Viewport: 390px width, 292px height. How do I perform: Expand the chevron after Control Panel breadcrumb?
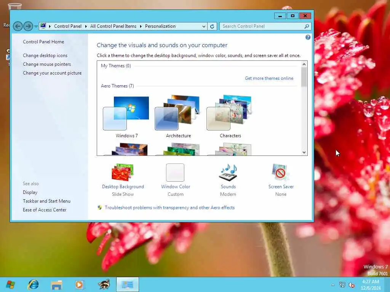pos(86,26)
